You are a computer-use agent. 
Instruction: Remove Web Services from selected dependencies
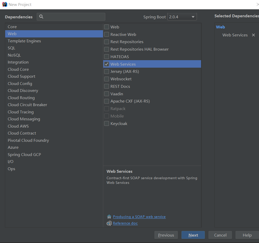coord(253,35)
